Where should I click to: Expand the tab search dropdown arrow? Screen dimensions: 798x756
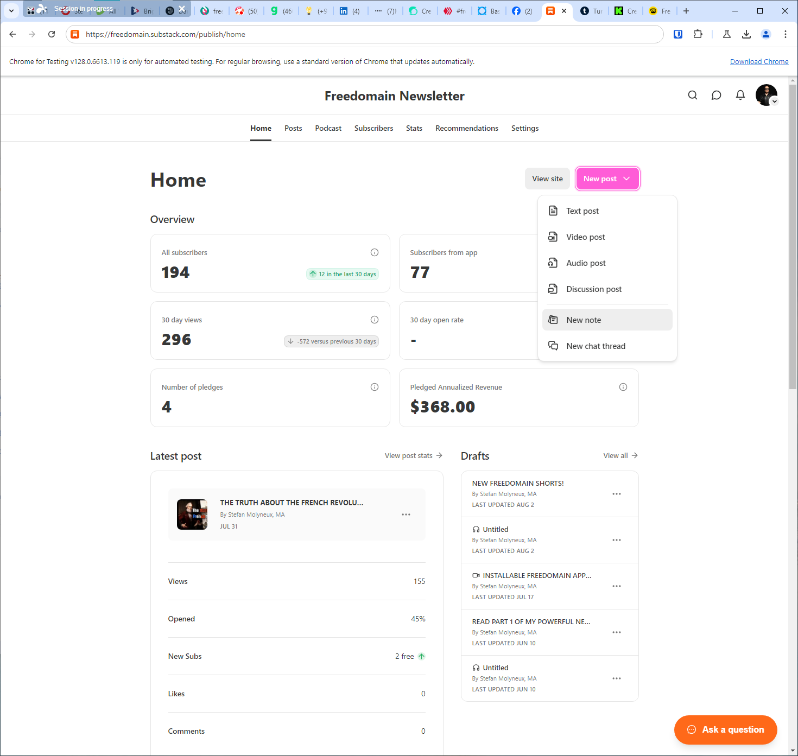click(11, 10)
